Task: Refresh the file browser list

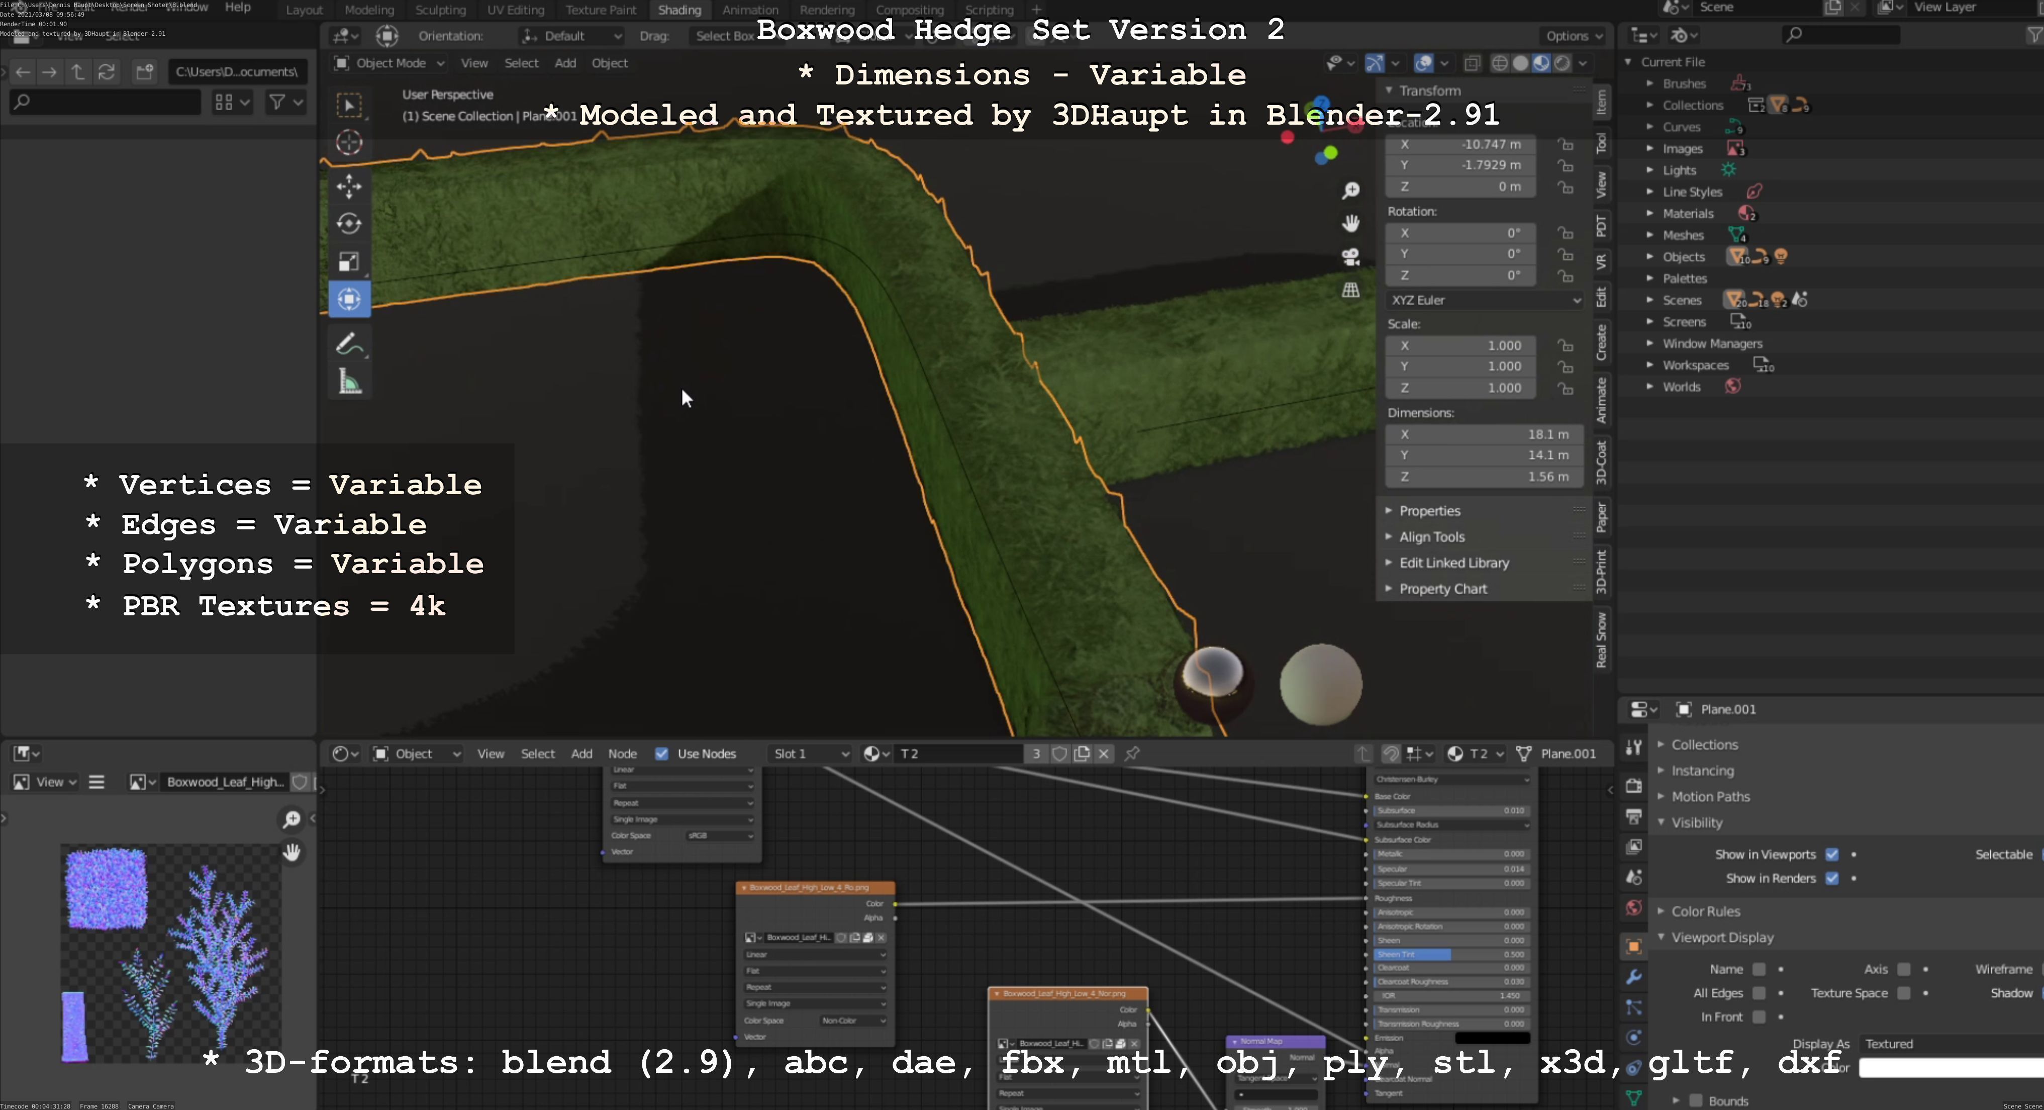Action: (x=106, y=72)
